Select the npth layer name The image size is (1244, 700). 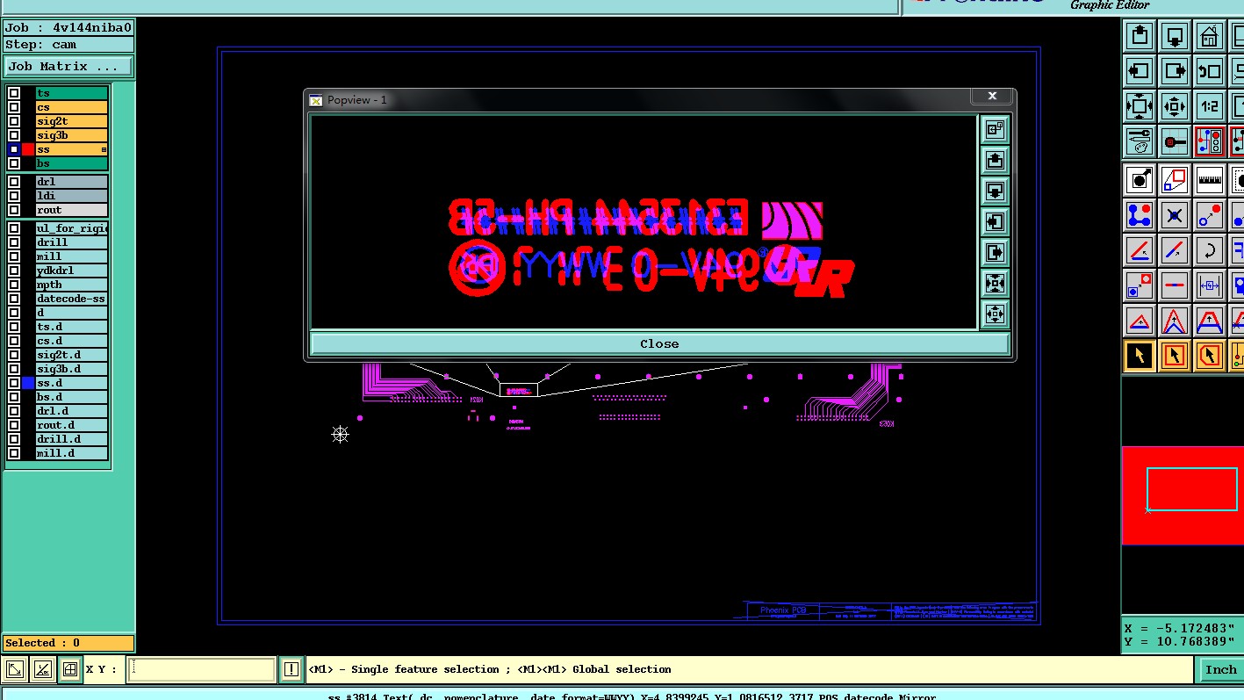pyautogui.click(x=72, y=285)
